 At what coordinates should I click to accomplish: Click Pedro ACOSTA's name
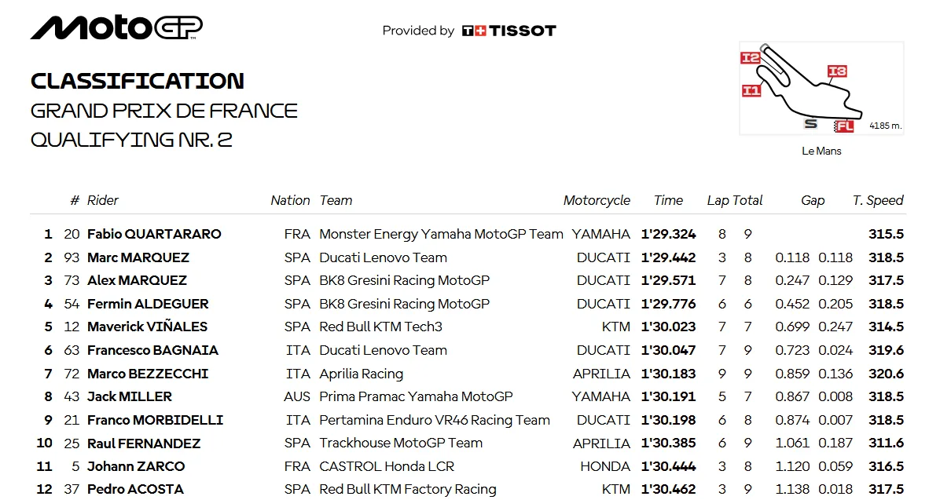click(x=136, y=489)
